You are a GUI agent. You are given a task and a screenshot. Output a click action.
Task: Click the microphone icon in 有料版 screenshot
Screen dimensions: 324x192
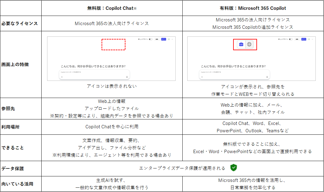coord(267,77)
